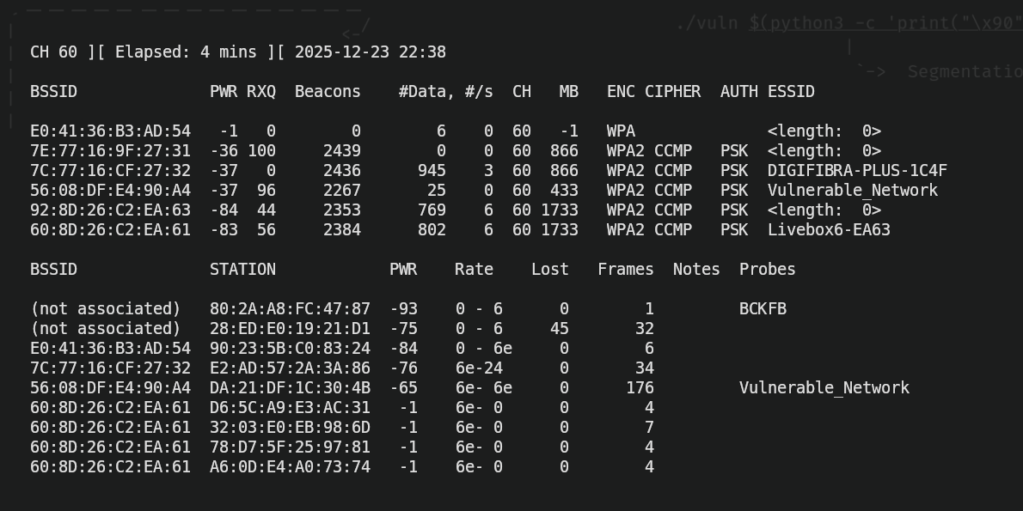Click the Probes column header
Image resolution: width=1023 pixels, height=511 pixels.
pos(767,270)
